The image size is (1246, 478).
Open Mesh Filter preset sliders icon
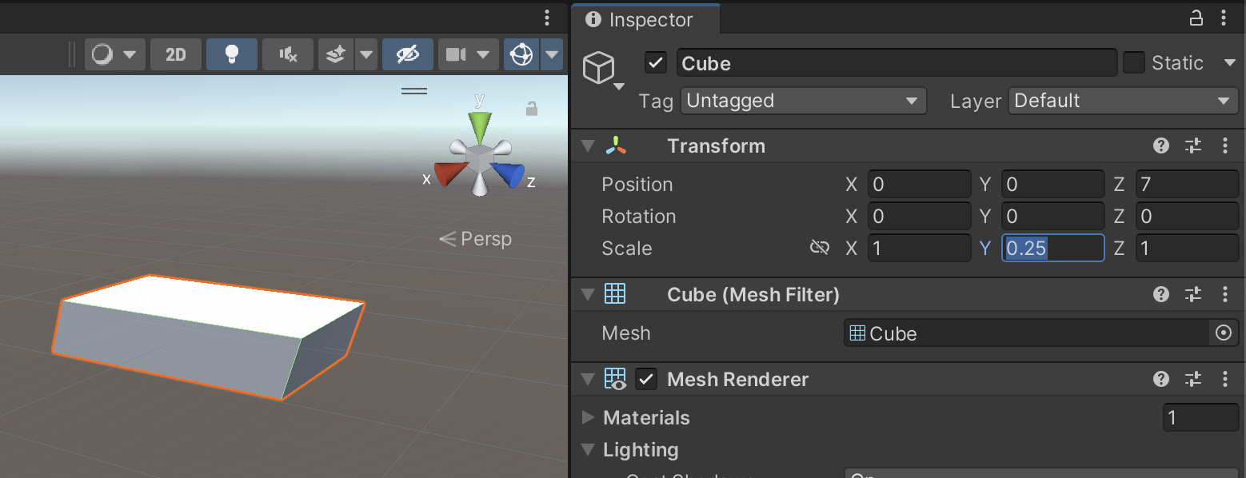[x=1193, y=295]
